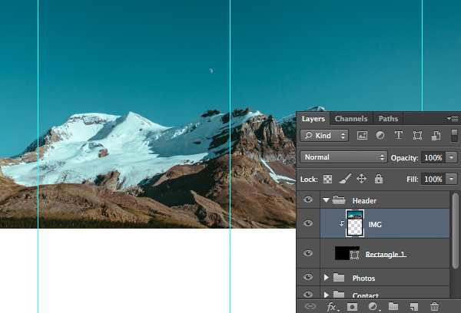Open the Opacity slider dropdown arrow
The image size is (461, 313).
point(451,157)
